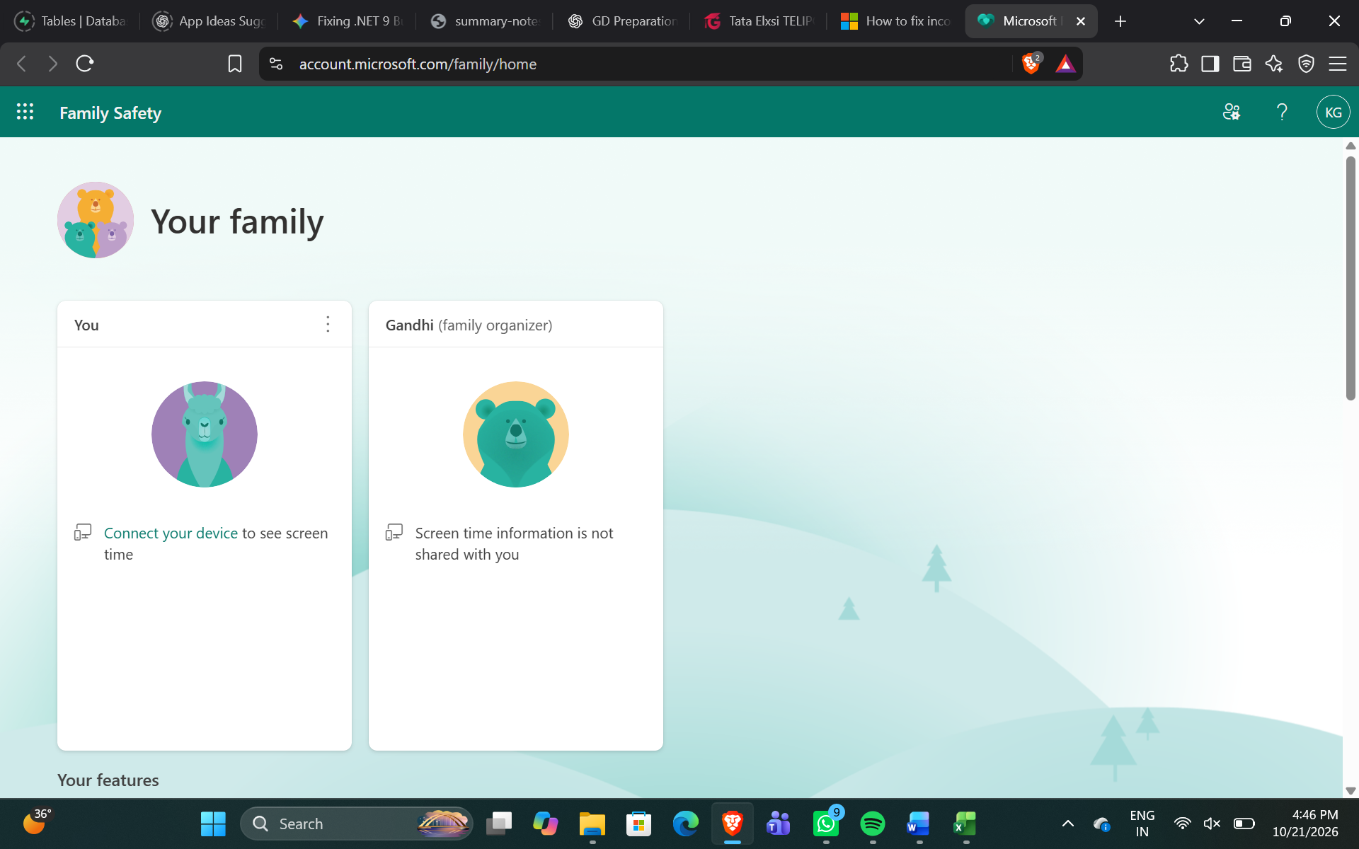This screenshot has height=849, width=1359.
Task: Switch to Tata Elxsi TELIP tab
Action: [x=761, y=21]
